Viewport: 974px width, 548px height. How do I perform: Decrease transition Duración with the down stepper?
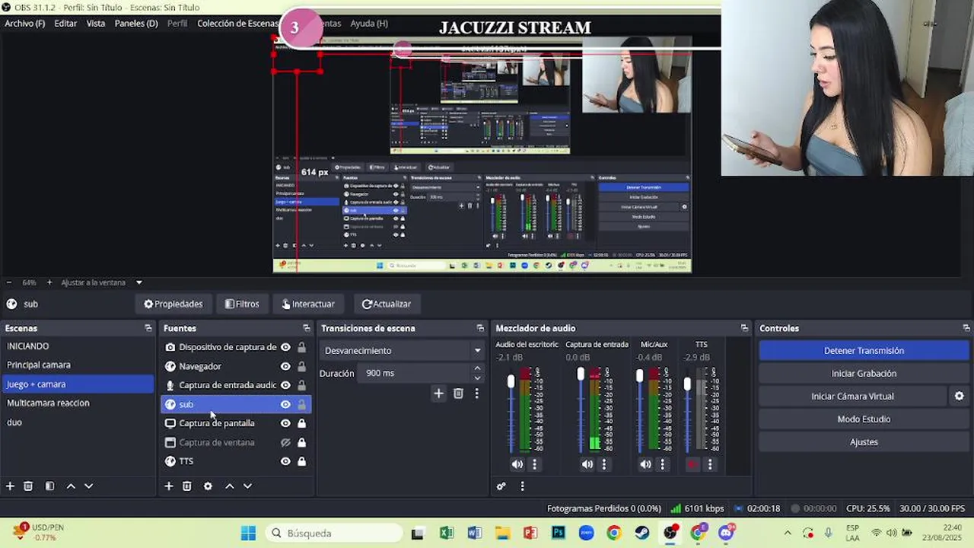[x=477, y=378]
